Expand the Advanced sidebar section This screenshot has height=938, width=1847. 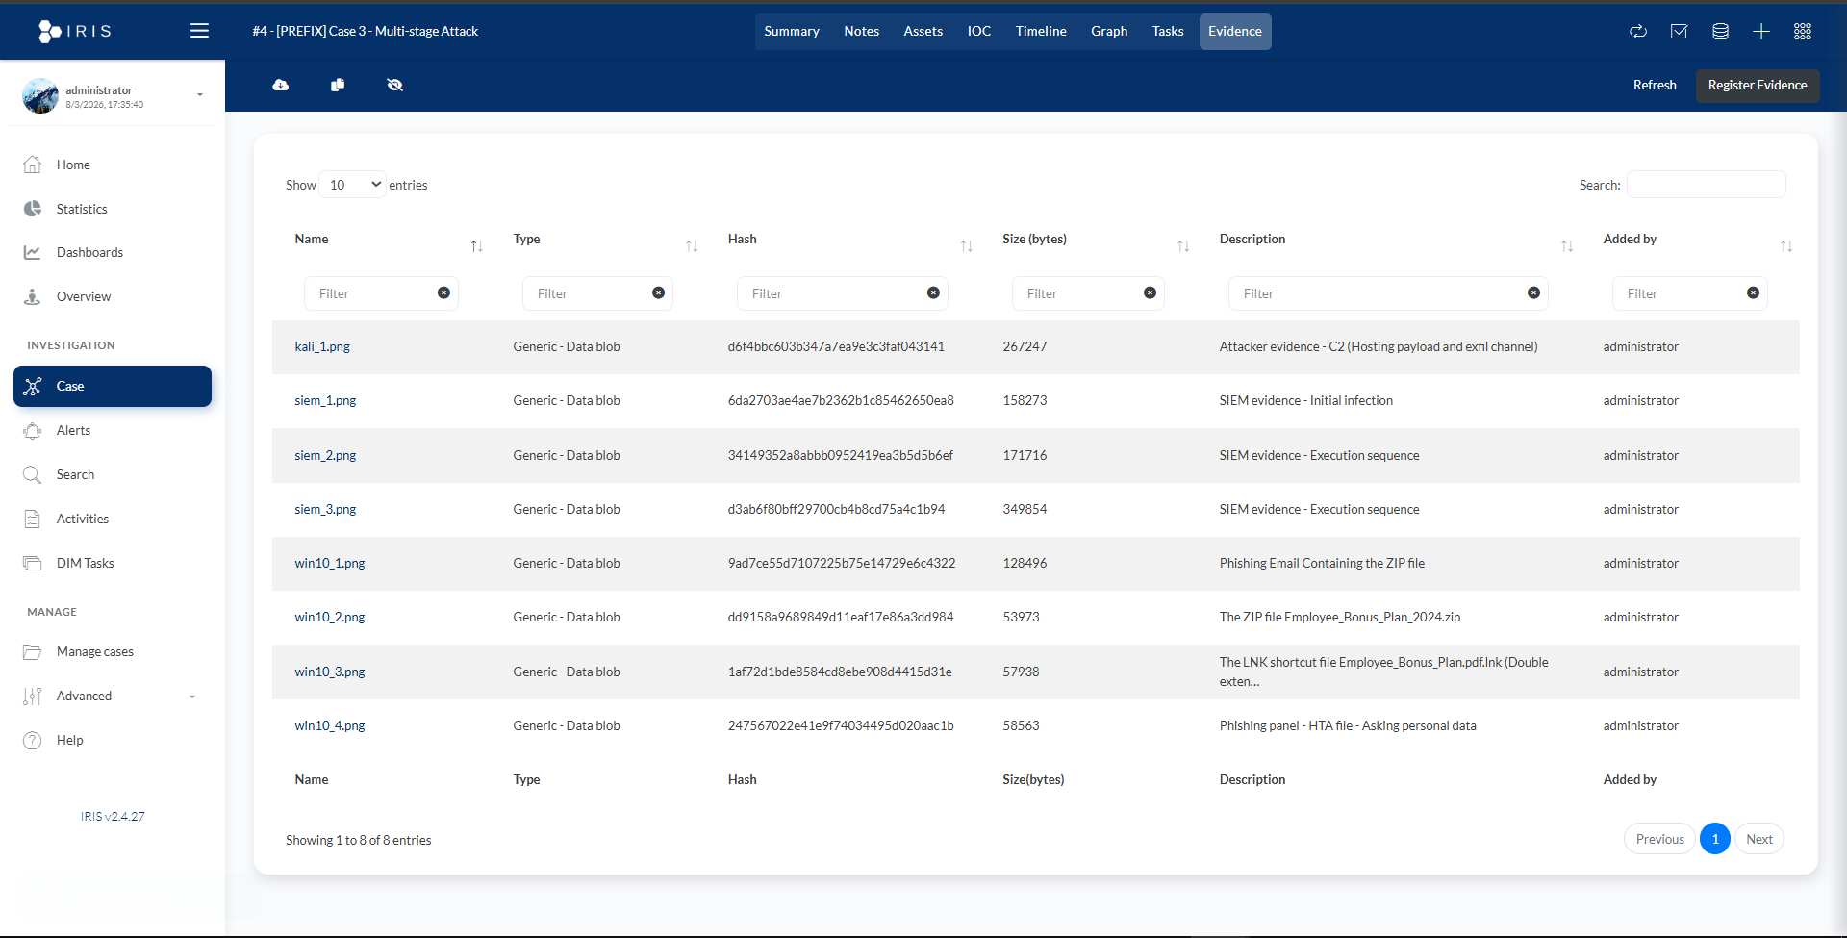112,696
